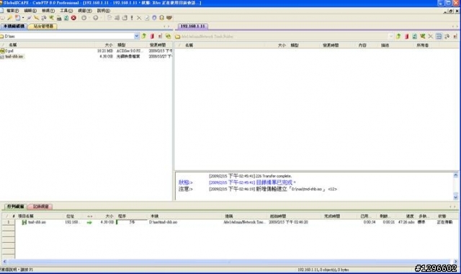This screenshot has height=274, width=461.
Task: Click log pane scroll up arrow
Action: tap(456, 175)
